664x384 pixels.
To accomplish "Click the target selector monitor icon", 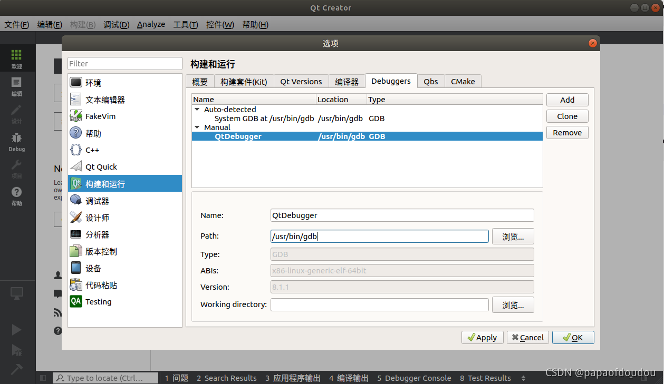I will [17, 294].
